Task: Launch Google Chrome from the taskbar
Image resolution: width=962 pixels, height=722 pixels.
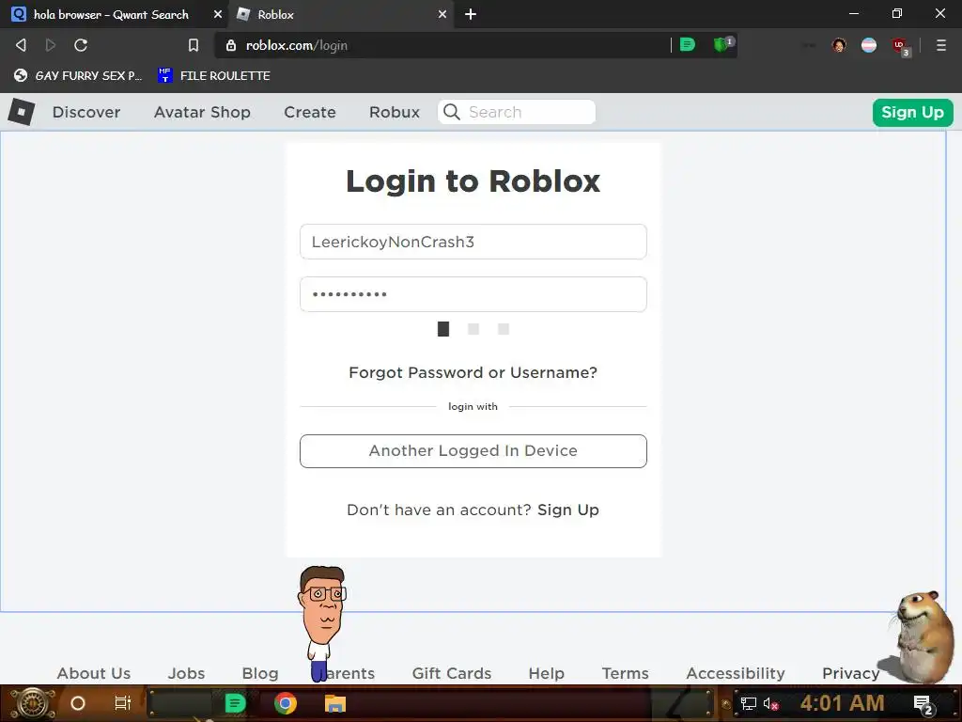Action: [285, 703]
